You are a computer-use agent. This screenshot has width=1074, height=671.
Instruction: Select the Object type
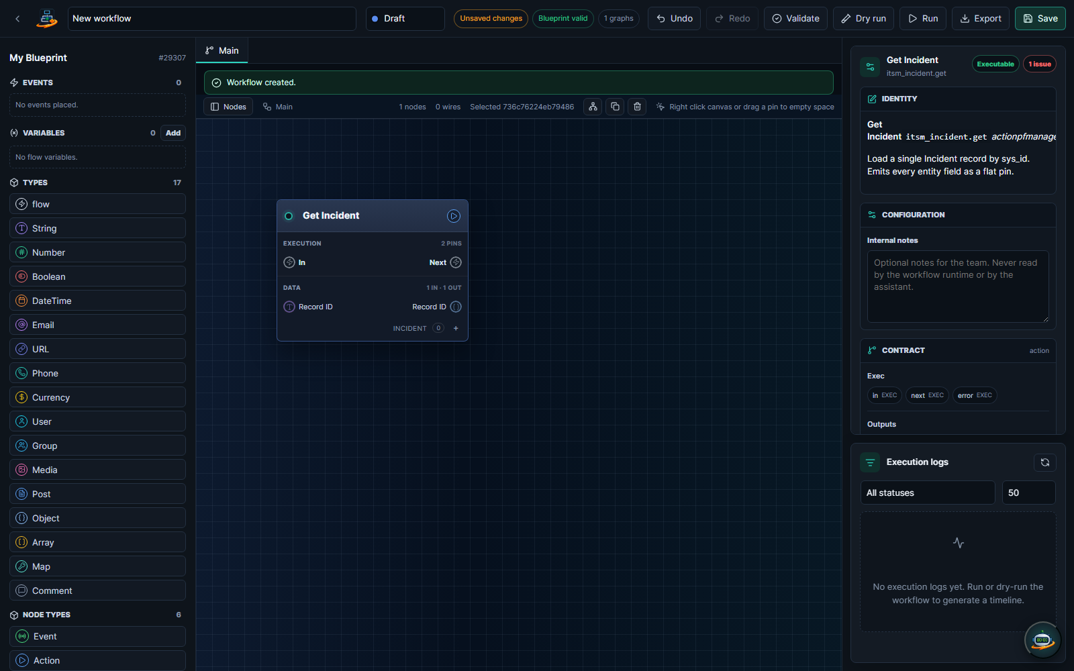point(98,518)
